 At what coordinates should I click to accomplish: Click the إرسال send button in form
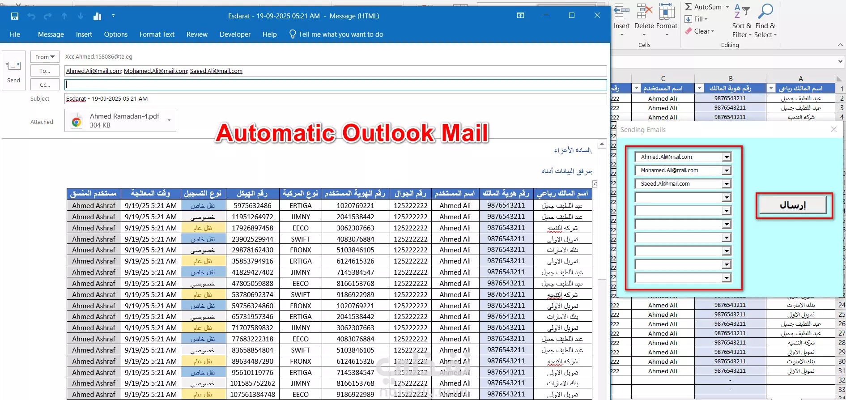[x=793, y=205]
